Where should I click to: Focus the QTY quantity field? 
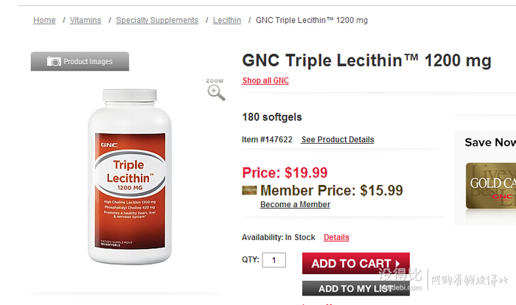tap(273, 260)
